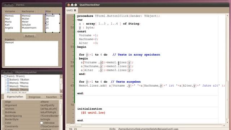Close the Unit1 tab with its X icon
This screenshot has height=130, width=231.
coord(75,10)
